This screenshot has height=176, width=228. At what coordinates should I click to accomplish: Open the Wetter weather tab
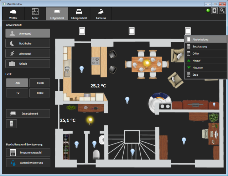point(13,14)
